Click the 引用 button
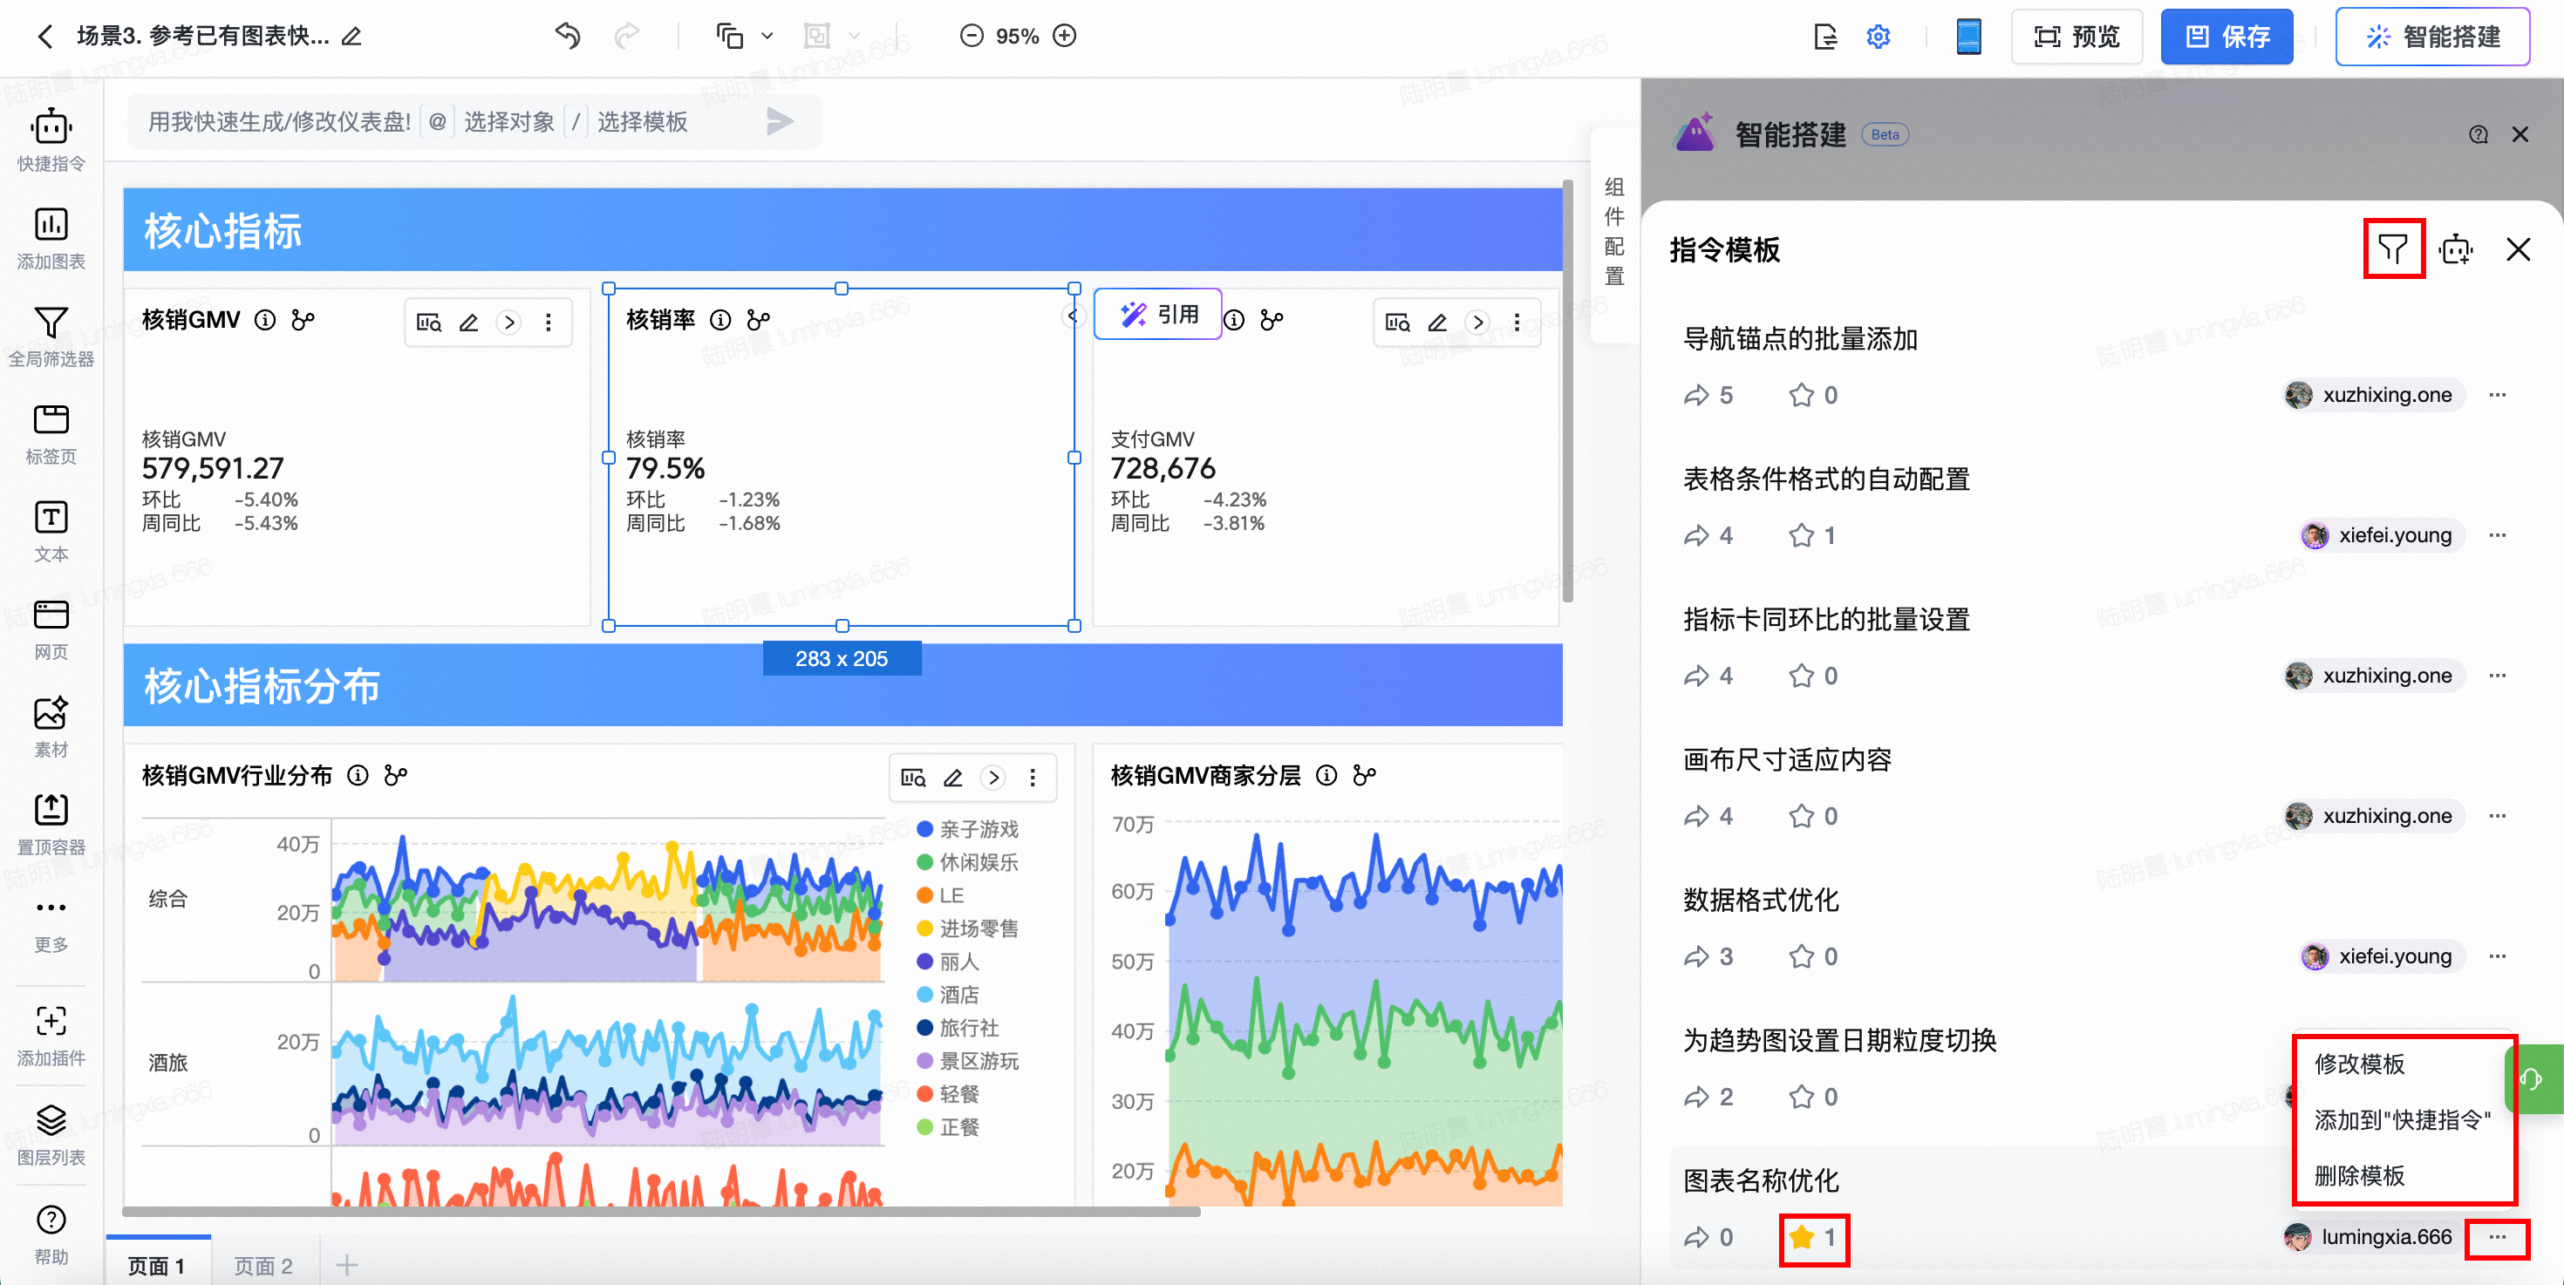The width and height of the screenshot is (2564, 1285). (x=1158, y=316)
